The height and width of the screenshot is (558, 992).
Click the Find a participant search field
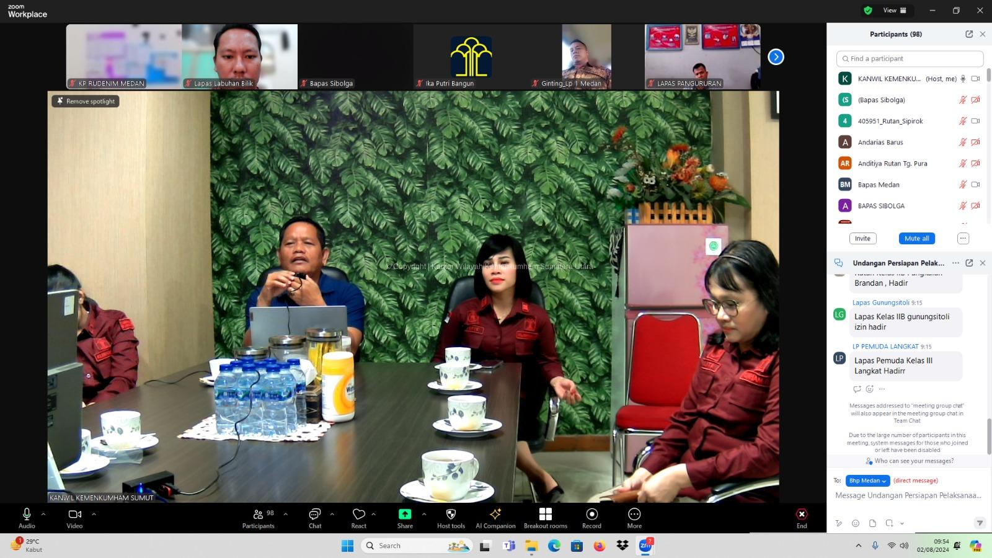point(910,59)
